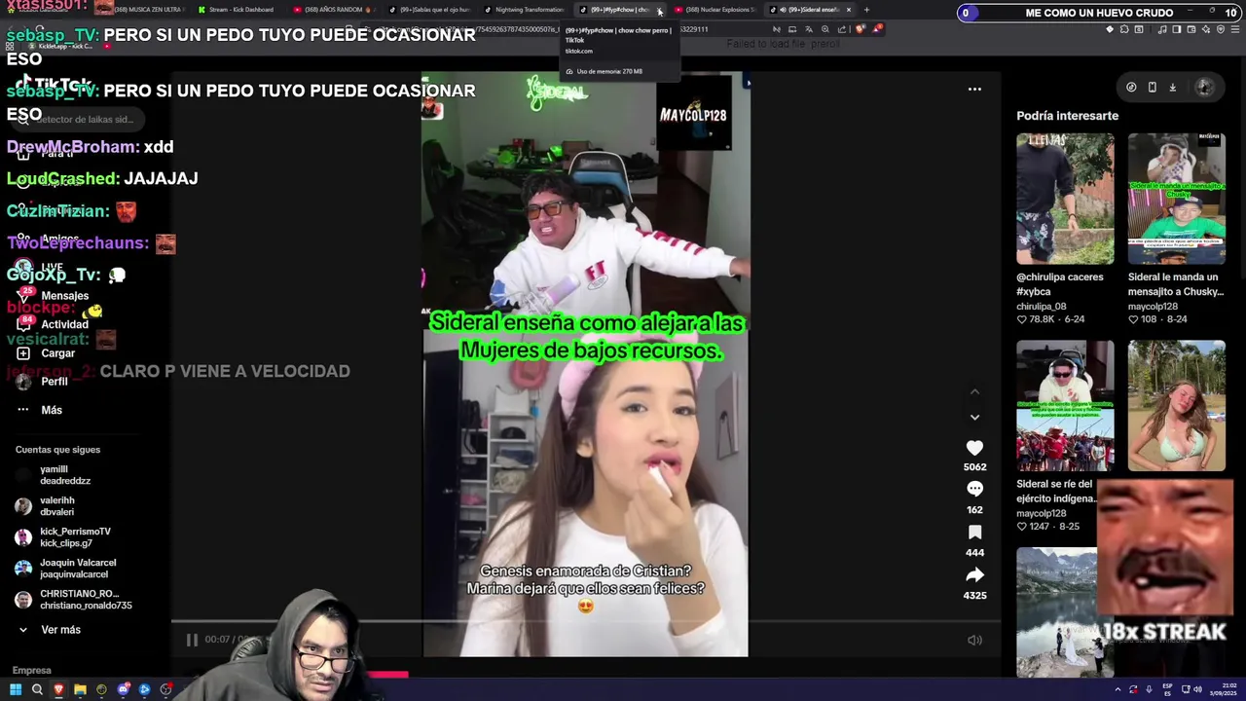The height and width of the screenshot is (701, 1246).
Task: Click maycolp128 under mensajito a Chusky video
Action: pos(1152,307)
